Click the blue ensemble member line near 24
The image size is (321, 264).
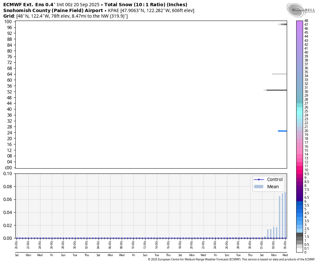coord(282,131)
